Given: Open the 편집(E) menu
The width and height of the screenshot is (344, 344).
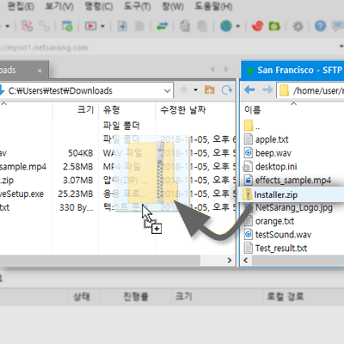Looking at the screenshot, I should (21, 6).
